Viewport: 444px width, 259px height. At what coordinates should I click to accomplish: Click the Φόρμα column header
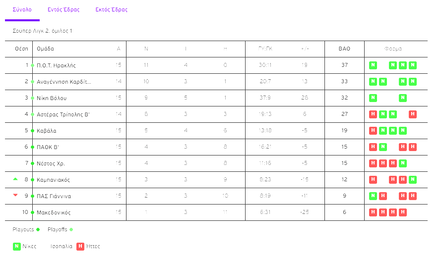[393, 49]
